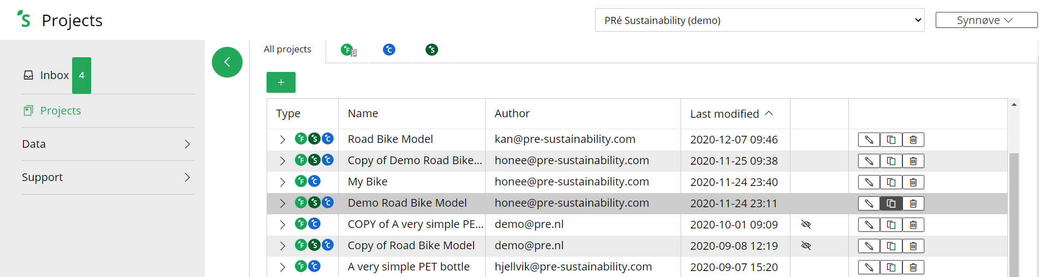Screen dimensions: 1039x277
Task: Switch to the green F beta tab
Action: click(348, 50)
